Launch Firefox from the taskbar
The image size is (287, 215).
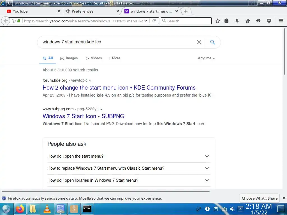[20, 209]
